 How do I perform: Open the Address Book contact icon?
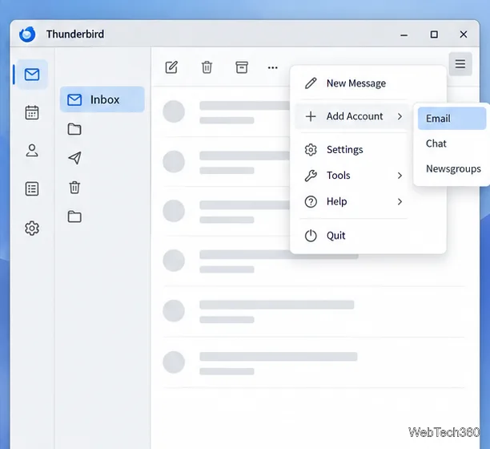point(32,151)
